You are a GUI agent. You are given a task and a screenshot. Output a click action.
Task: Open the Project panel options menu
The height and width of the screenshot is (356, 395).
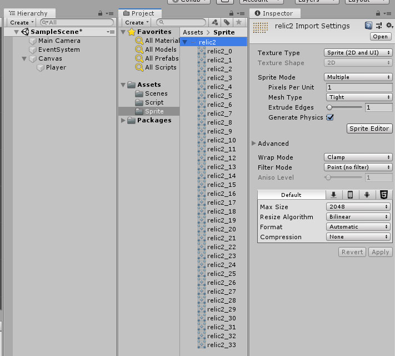coord(241,13)
